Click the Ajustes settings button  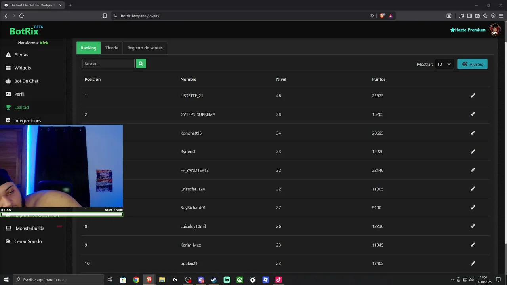(473, 64)
